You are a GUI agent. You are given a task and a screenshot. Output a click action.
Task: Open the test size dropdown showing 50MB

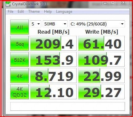[x=55, y=24]
